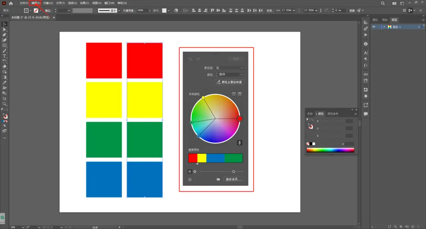Screen dimensions: 426x229
Task: Click the random saturation and brightness icon
Action: coord(240,93)
